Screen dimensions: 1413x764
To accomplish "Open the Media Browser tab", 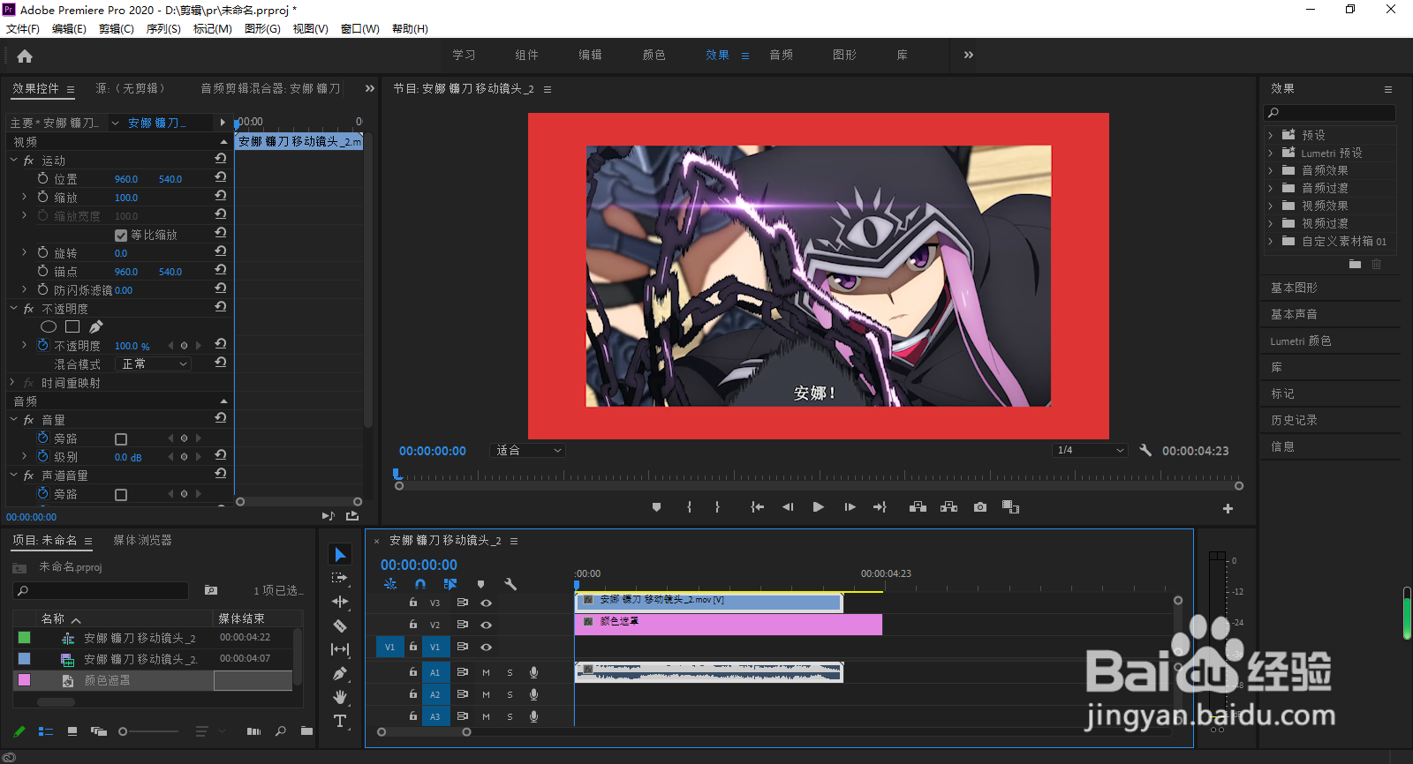I will [x=142, y=540].
